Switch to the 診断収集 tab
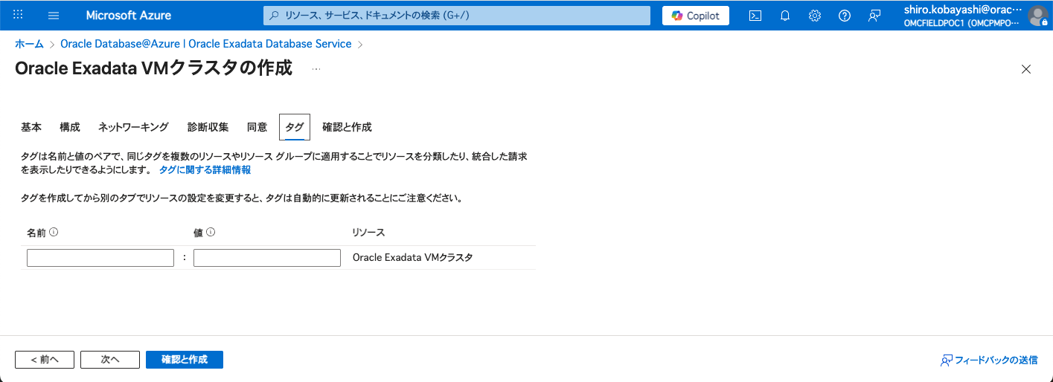This screenshot has height=382, width=1053. point(208,127)
